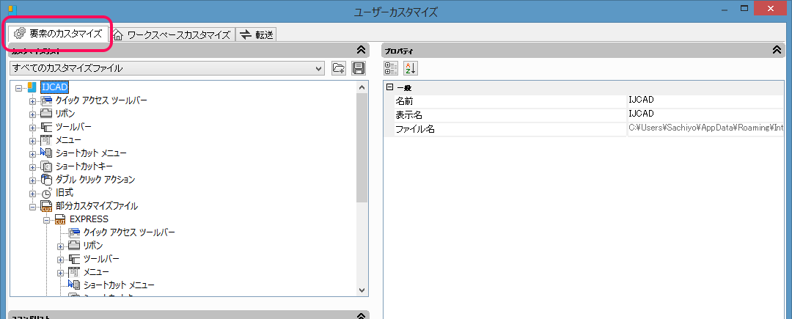Click the ダブル クリック アクション mouse icon

pyautogui.click(x=46, y=179)
